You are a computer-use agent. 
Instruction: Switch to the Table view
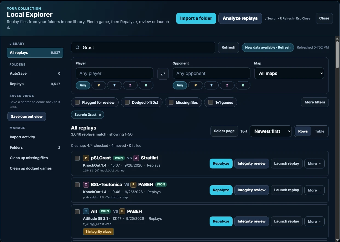point(319,131)
